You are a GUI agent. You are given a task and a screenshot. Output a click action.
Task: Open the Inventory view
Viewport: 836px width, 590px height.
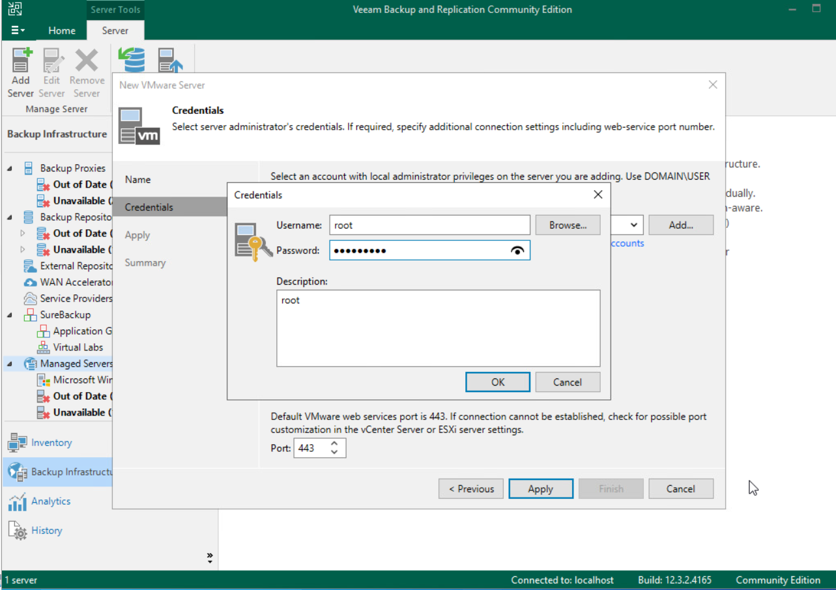51,443
